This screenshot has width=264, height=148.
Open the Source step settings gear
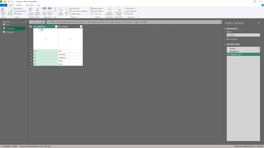coord(258,48)
